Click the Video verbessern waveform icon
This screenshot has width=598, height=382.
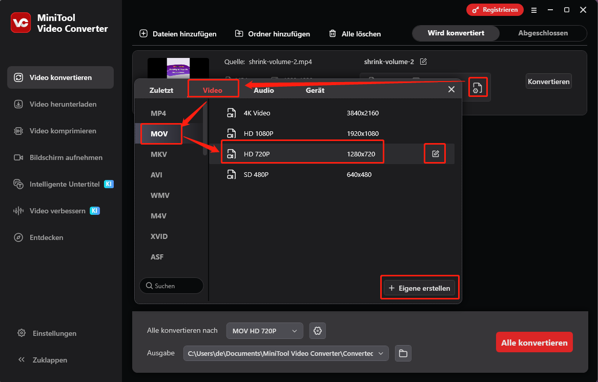pyautogui.click(x=18, y=211)
